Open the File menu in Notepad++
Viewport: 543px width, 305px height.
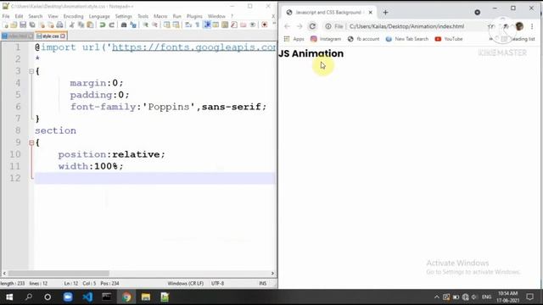[x=6, y=16]
